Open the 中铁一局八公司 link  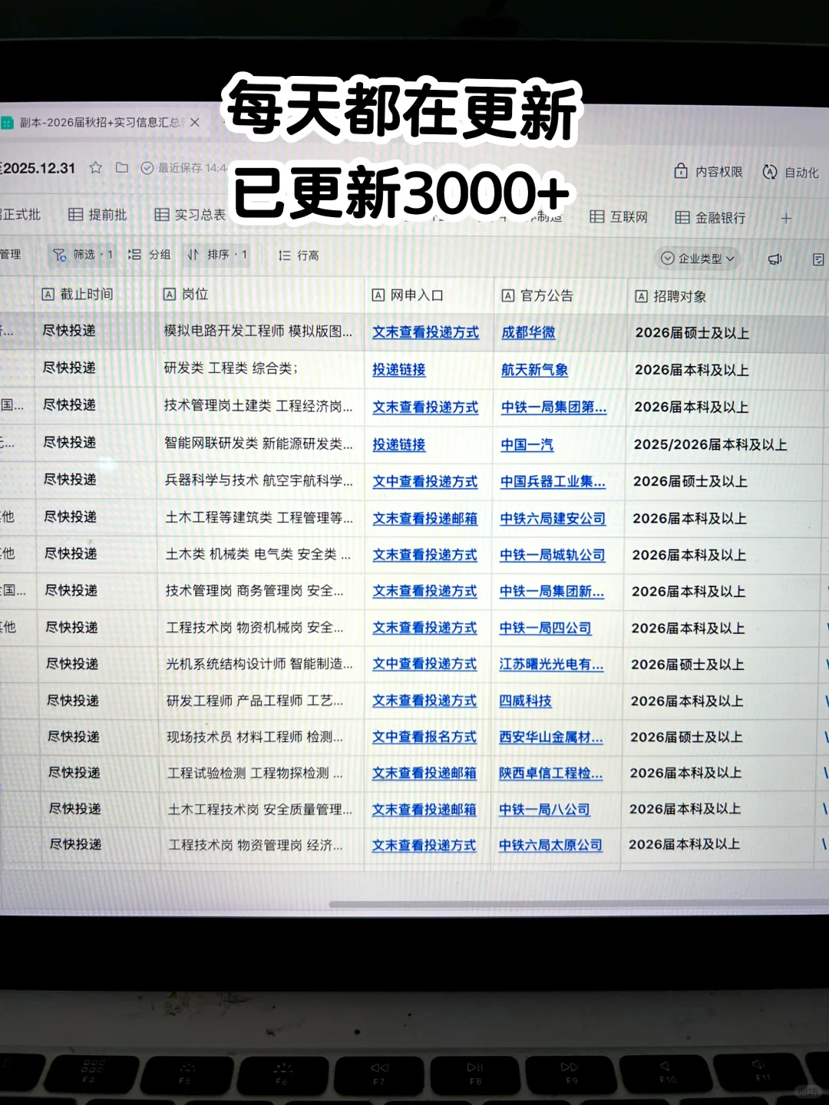[x=544, y=810]
